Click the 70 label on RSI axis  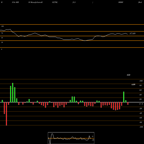[x=2, y=33]
